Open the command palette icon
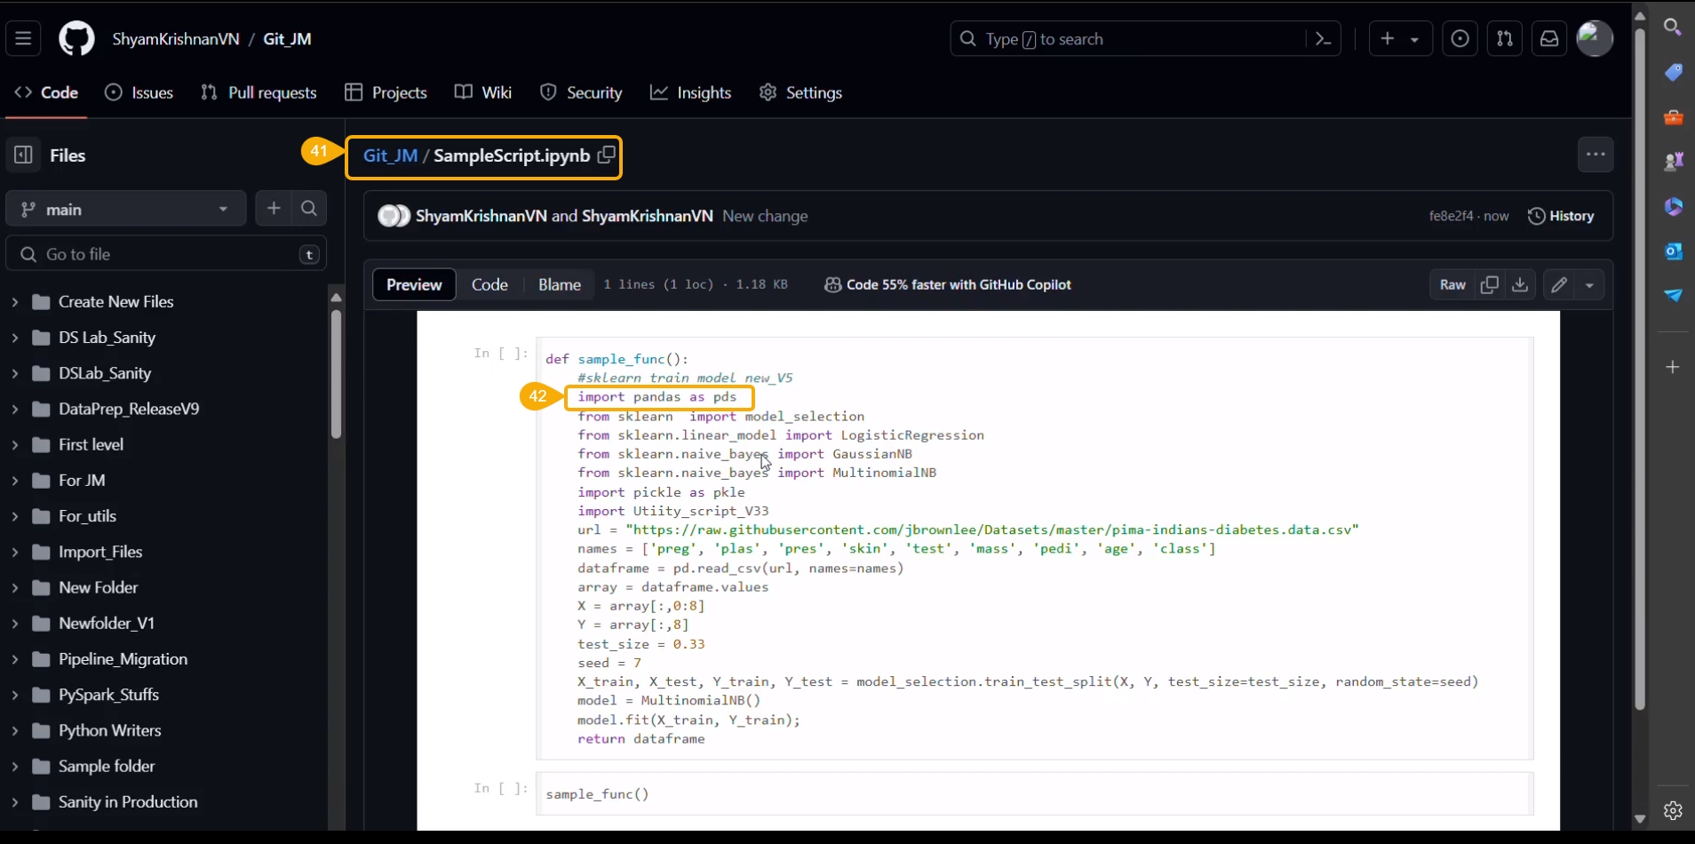1695x844 pixels. (1323, 39)
